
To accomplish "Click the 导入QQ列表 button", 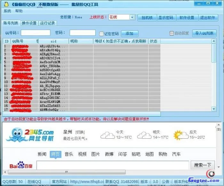I will (x=204, y=33).
